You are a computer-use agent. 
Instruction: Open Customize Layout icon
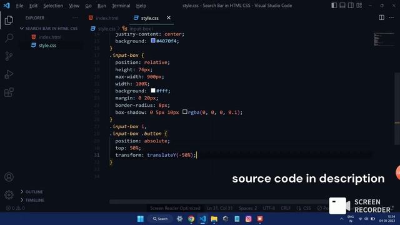tap(359, 6)
